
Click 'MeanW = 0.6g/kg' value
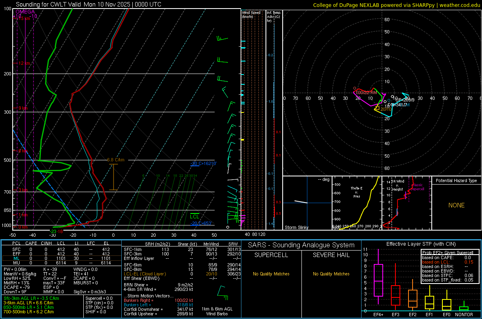[x=20, y=274]
